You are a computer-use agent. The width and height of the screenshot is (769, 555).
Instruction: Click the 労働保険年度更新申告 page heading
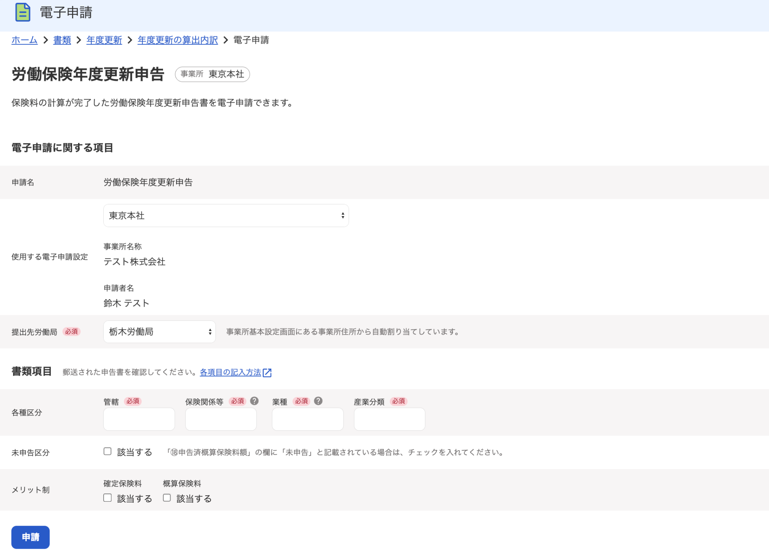coord(88,74)
